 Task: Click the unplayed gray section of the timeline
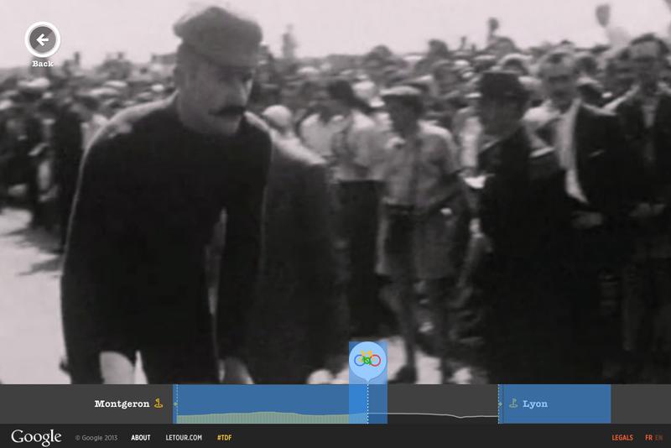point(443,404)
